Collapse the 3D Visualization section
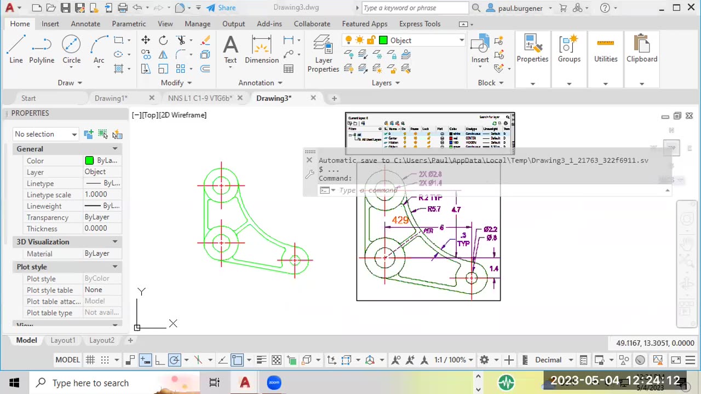The width and height of the screenshot is (701, 394). pyautogui.click(x=115, y=242)
